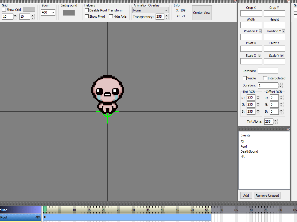Increment the Duration value using the up arrow
The image size is (297, 222).
(x=280, y=84)
